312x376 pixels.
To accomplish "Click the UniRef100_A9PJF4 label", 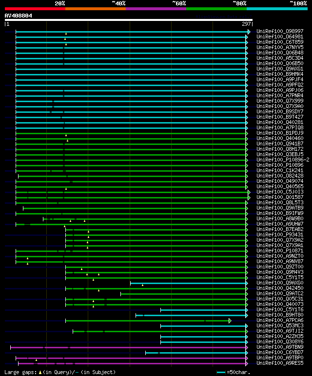I will [x=280, y=80].
